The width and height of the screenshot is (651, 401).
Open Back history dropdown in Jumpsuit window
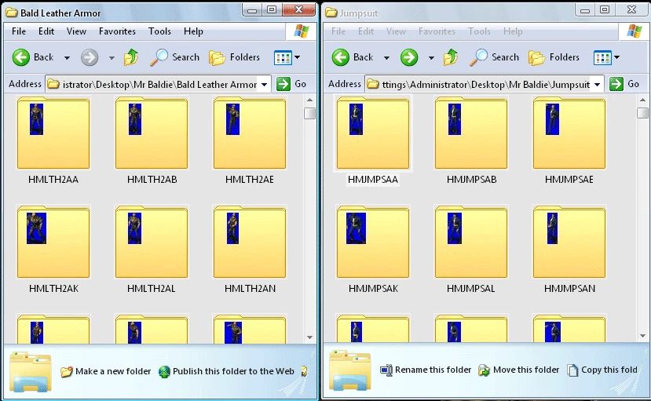[x=386, y=57]
